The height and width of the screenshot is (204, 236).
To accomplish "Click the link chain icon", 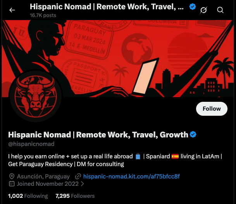I will point(78,177).
